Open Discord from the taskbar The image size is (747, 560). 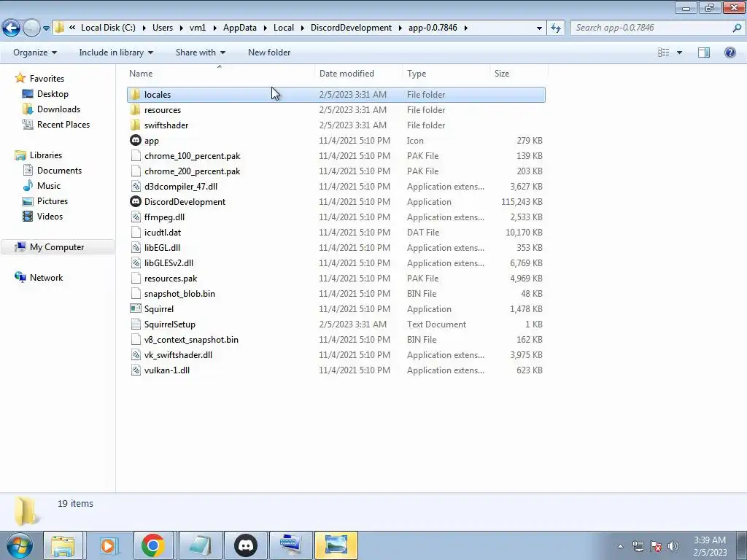[x=245, y=545]
